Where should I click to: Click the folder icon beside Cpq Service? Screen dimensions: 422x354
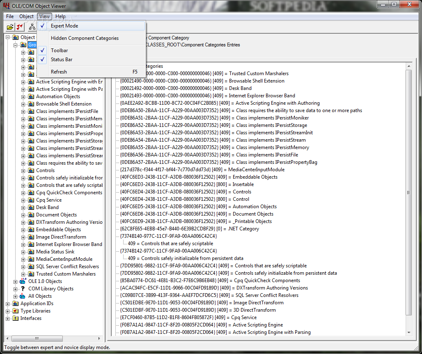pyautogui.click(x=31, y=200)
